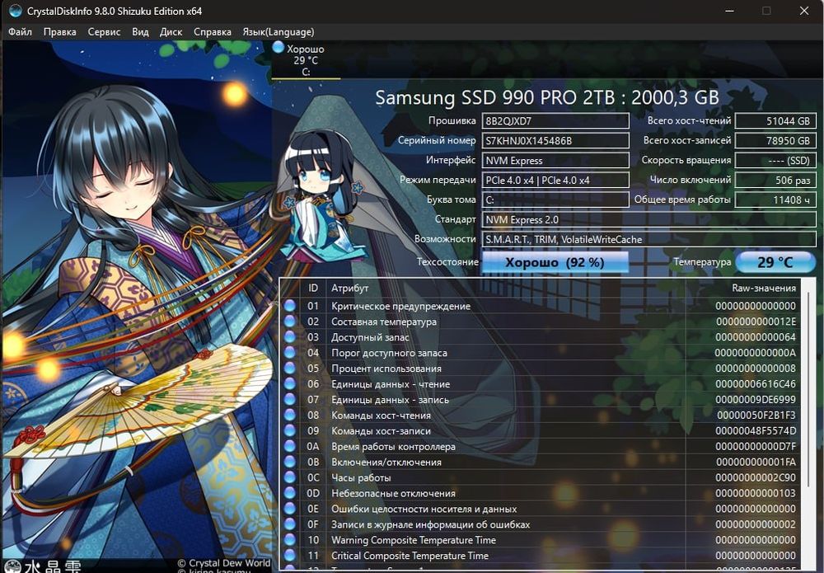Open the Сервис menu
The image size is (824, 573).
pyautogui.click(x=104, y=32)
